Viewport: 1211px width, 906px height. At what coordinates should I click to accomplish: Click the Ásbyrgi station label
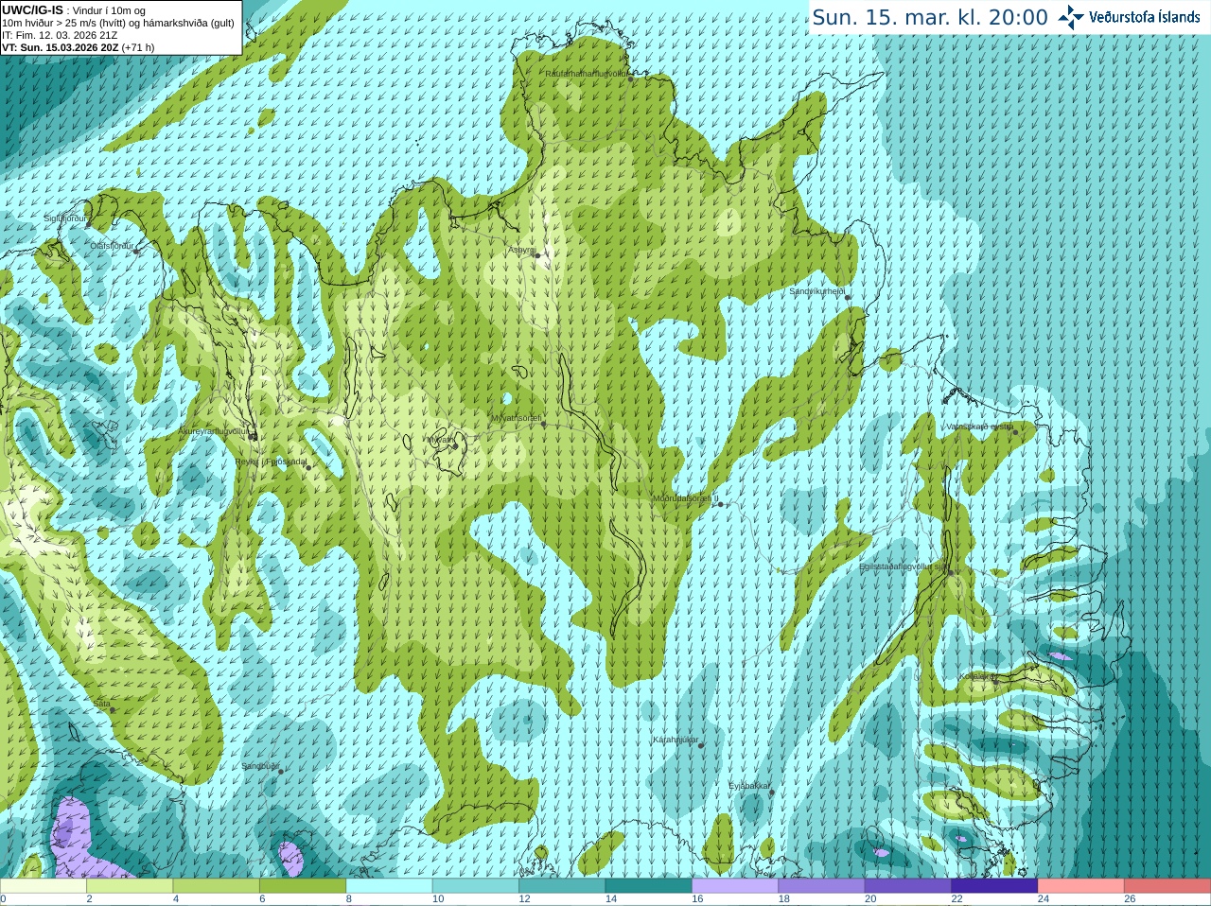(521, 251)
